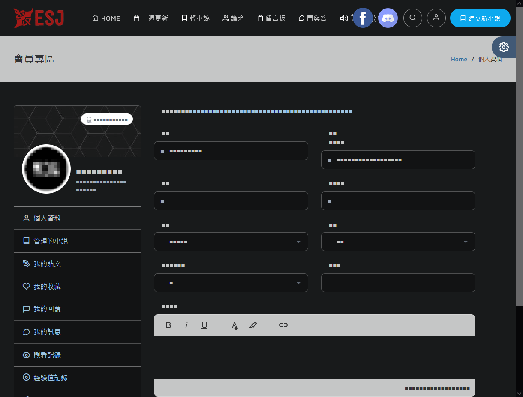Toggle bold formatting in editor

168,325
